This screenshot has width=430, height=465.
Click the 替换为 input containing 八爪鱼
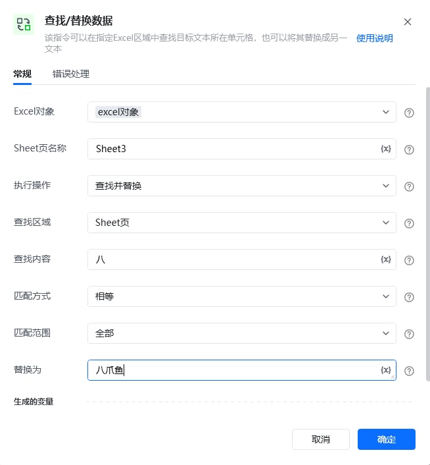click(242, 370)
